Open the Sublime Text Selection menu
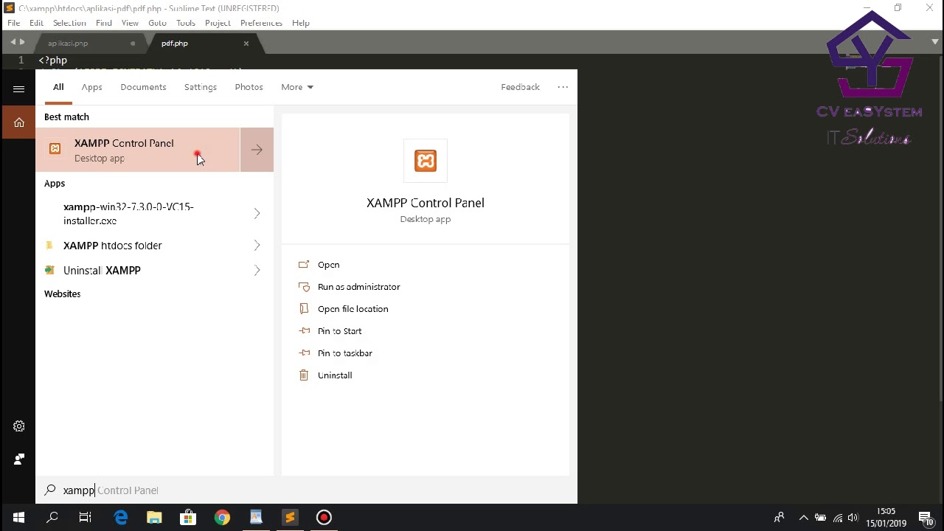 69,23
